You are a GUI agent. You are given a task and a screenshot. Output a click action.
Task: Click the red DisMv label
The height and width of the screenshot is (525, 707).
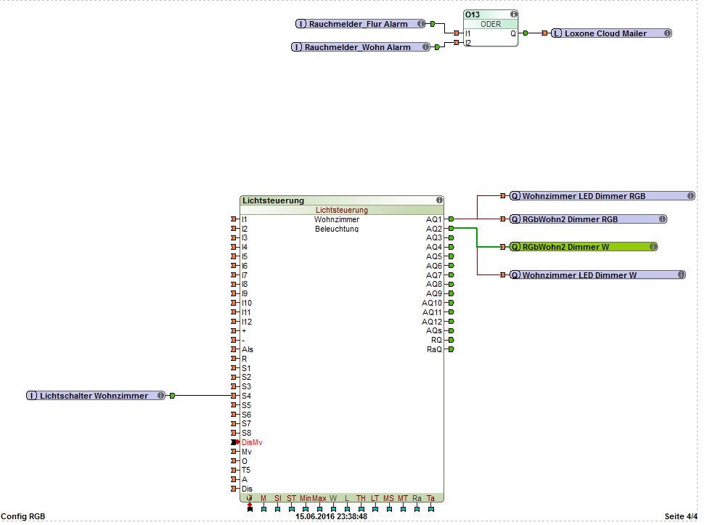[252, 442]
